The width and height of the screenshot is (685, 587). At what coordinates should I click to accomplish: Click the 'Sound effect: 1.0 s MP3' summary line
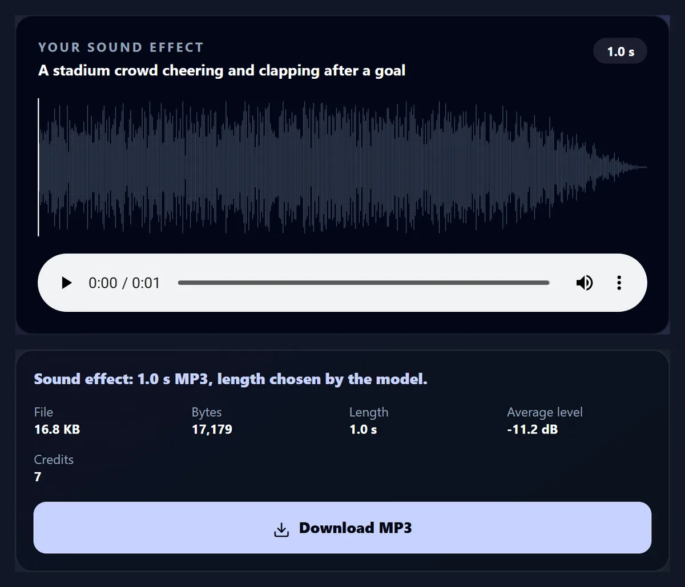231,379
